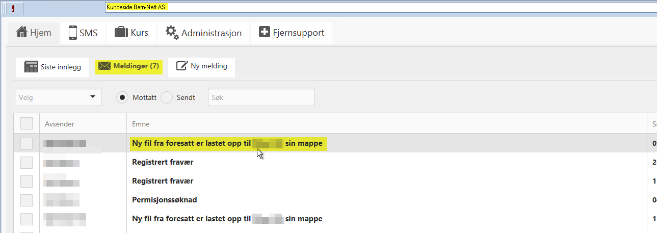Select the Mottatt radio button
The width and height of the screenshot is (657, 233).
pyautogui.click(x=122, y=97)
